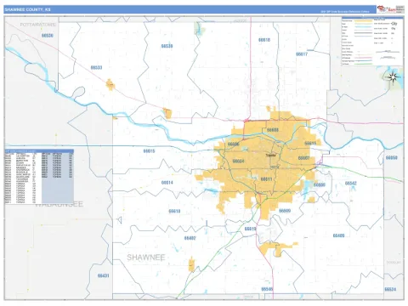Click ZIP code label 66431
The image size is (408, 306).
[x=104, y=275]
